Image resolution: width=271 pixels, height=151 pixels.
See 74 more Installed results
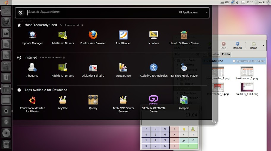[x=52, y=57]
